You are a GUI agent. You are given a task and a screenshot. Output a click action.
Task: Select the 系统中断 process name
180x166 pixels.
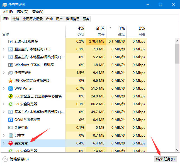pyautogui.click(x=21, y=128)
